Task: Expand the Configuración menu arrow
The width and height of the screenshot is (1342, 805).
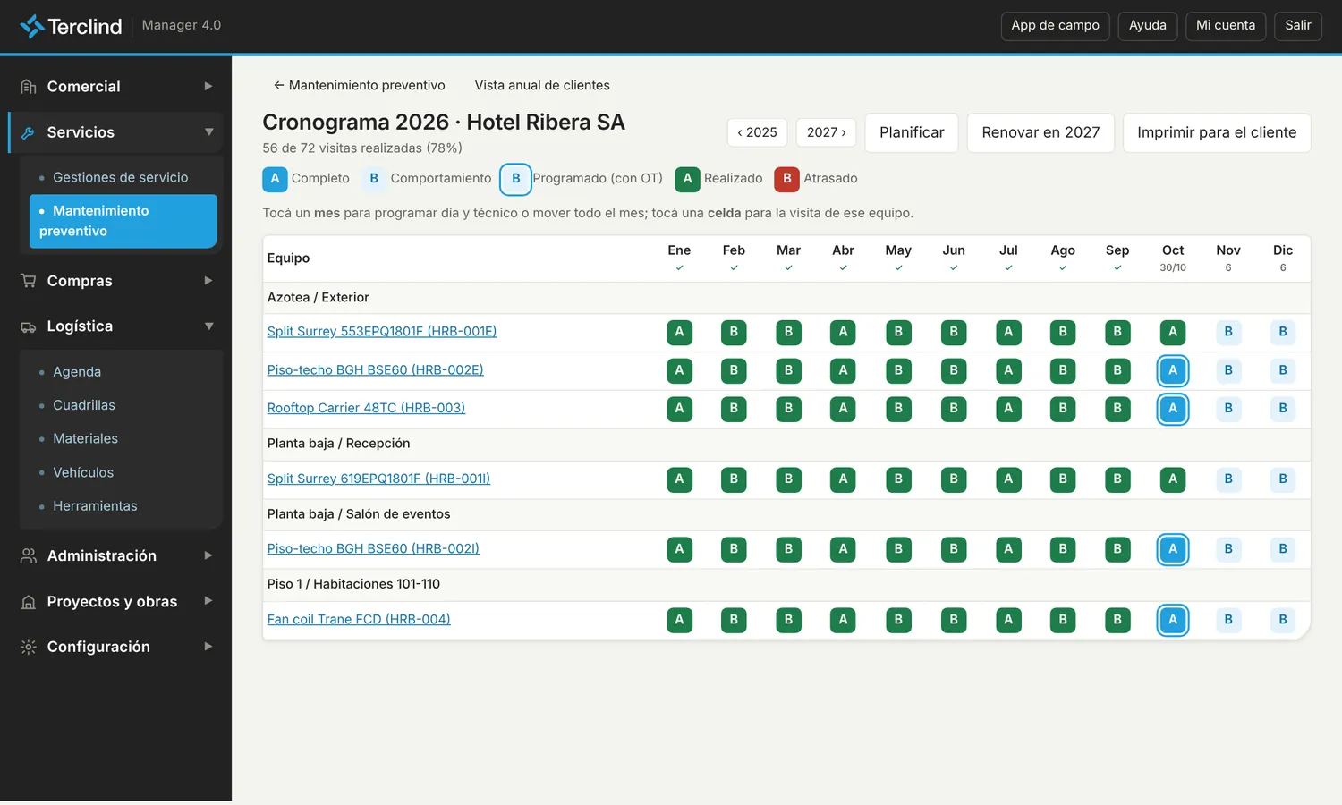Action: [x=208, y=647]
